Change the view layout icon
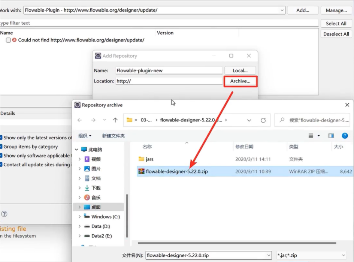354x262 pixels. [311, 136]
